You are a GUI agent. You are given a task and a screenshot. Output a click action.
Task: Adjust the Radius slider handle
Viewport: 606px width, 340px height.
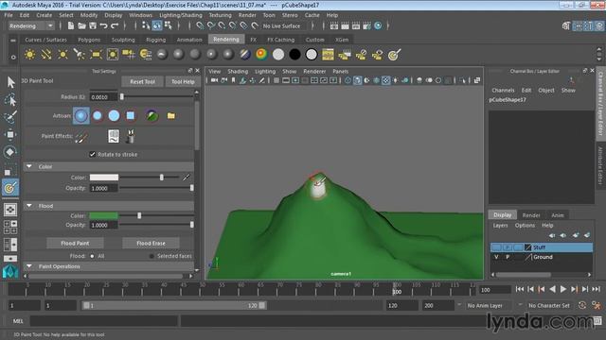pos(122,96)
